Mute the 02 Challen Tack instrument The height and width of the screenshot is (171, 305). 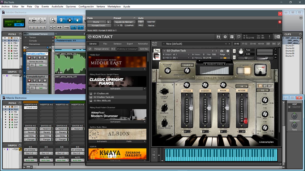tap(234, 58)
